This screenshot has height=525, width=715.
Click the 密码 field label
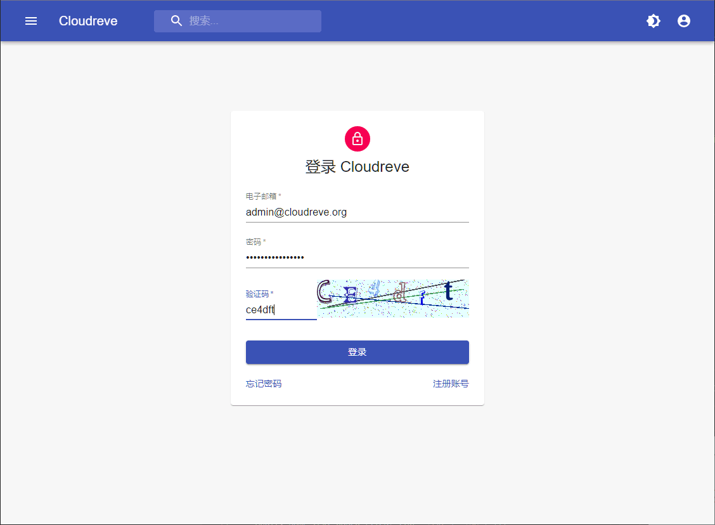tap(254, 242)
